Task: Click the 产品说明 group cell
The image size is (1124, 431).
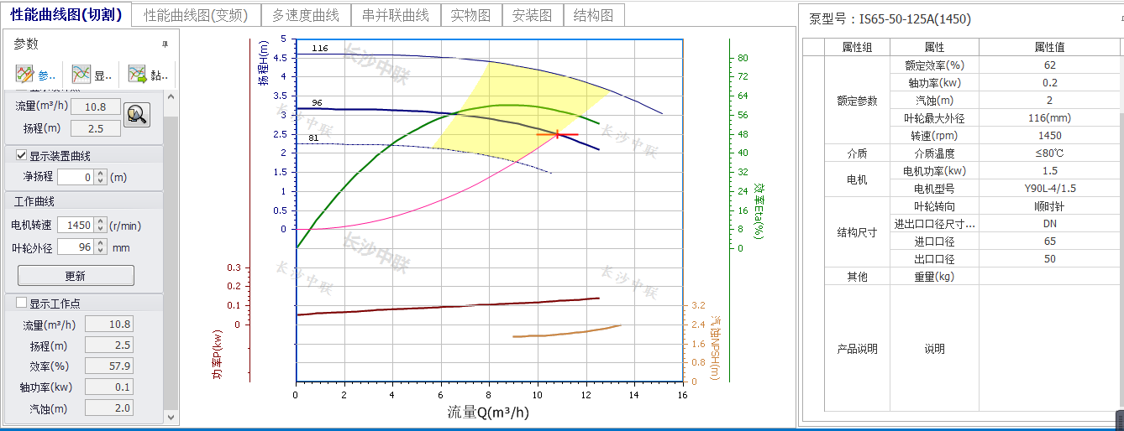Action: (x=857, y=348)
